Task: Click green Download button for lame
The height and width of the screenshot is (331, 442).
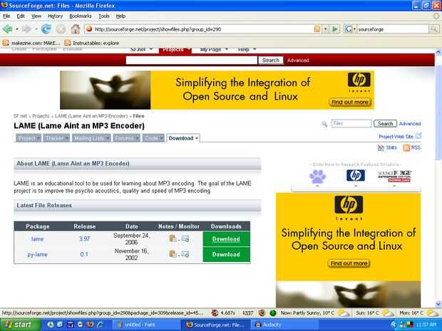Action: coord(226,239)
